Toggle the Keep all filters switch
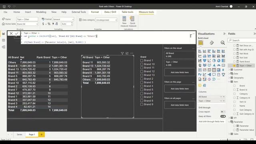Screen dimensions: 256x144 [223, 116]
